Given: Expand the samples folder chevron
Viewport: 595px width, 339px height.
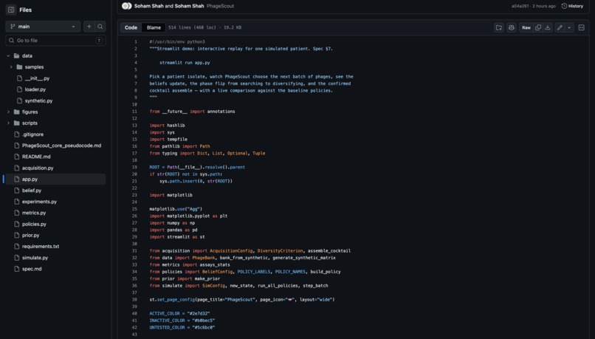Looking at the screenshot, I should (x=11, y=66).
